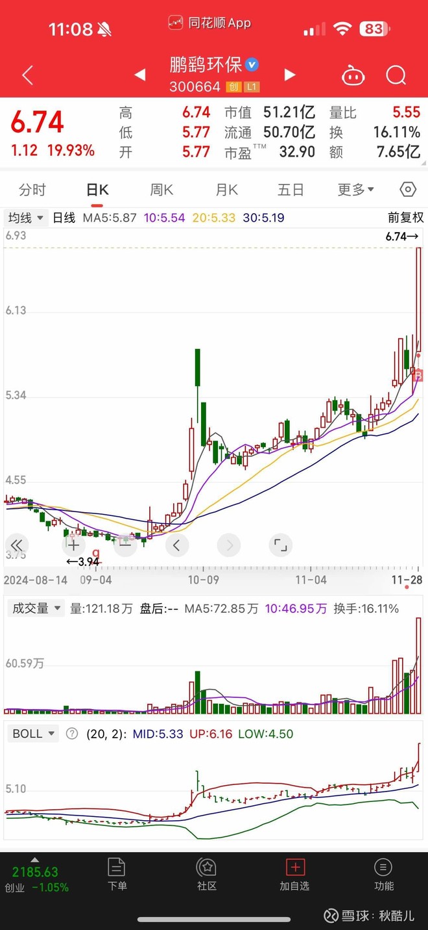Open chart settings hexagon icon
Screen dimensions: 428x930
408,190
